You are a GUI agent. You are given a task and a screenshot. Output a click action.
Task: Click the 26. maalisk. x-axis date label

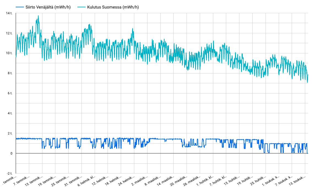click(x=192, y=181)
